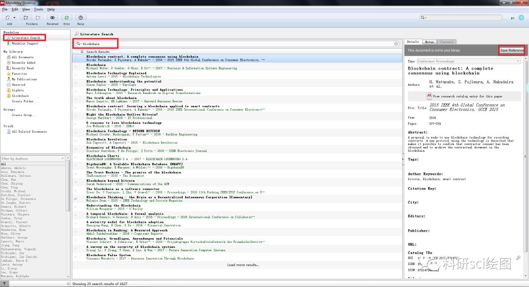Select result 'Economics of Blockchain'
Viewport: 529px width, 287px height.
point(237,149)
